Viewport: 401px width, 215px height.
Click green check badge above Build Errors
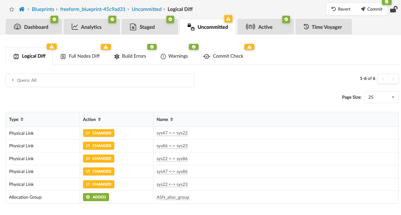point(152,47)
